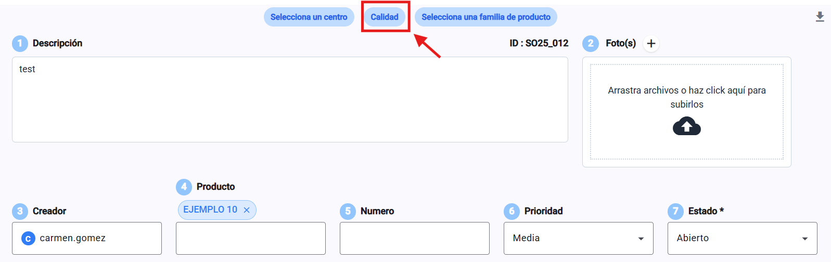The height and width of the screenshot is (262, 831).
Task: Remove the EJEMPLO 10 product chip
Action: click(247, 210)
